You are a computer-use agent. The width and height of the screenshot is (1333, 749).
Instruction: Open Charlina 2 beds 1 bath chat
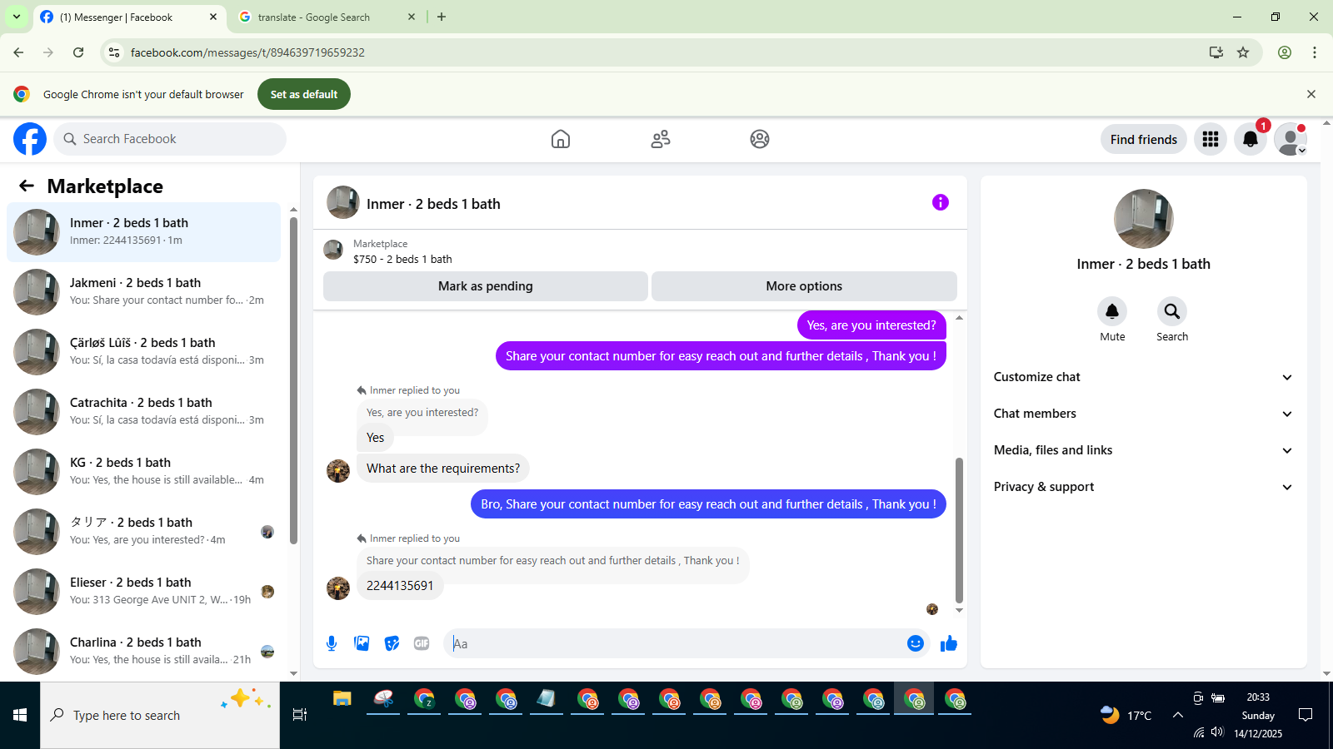pos(143,652)
